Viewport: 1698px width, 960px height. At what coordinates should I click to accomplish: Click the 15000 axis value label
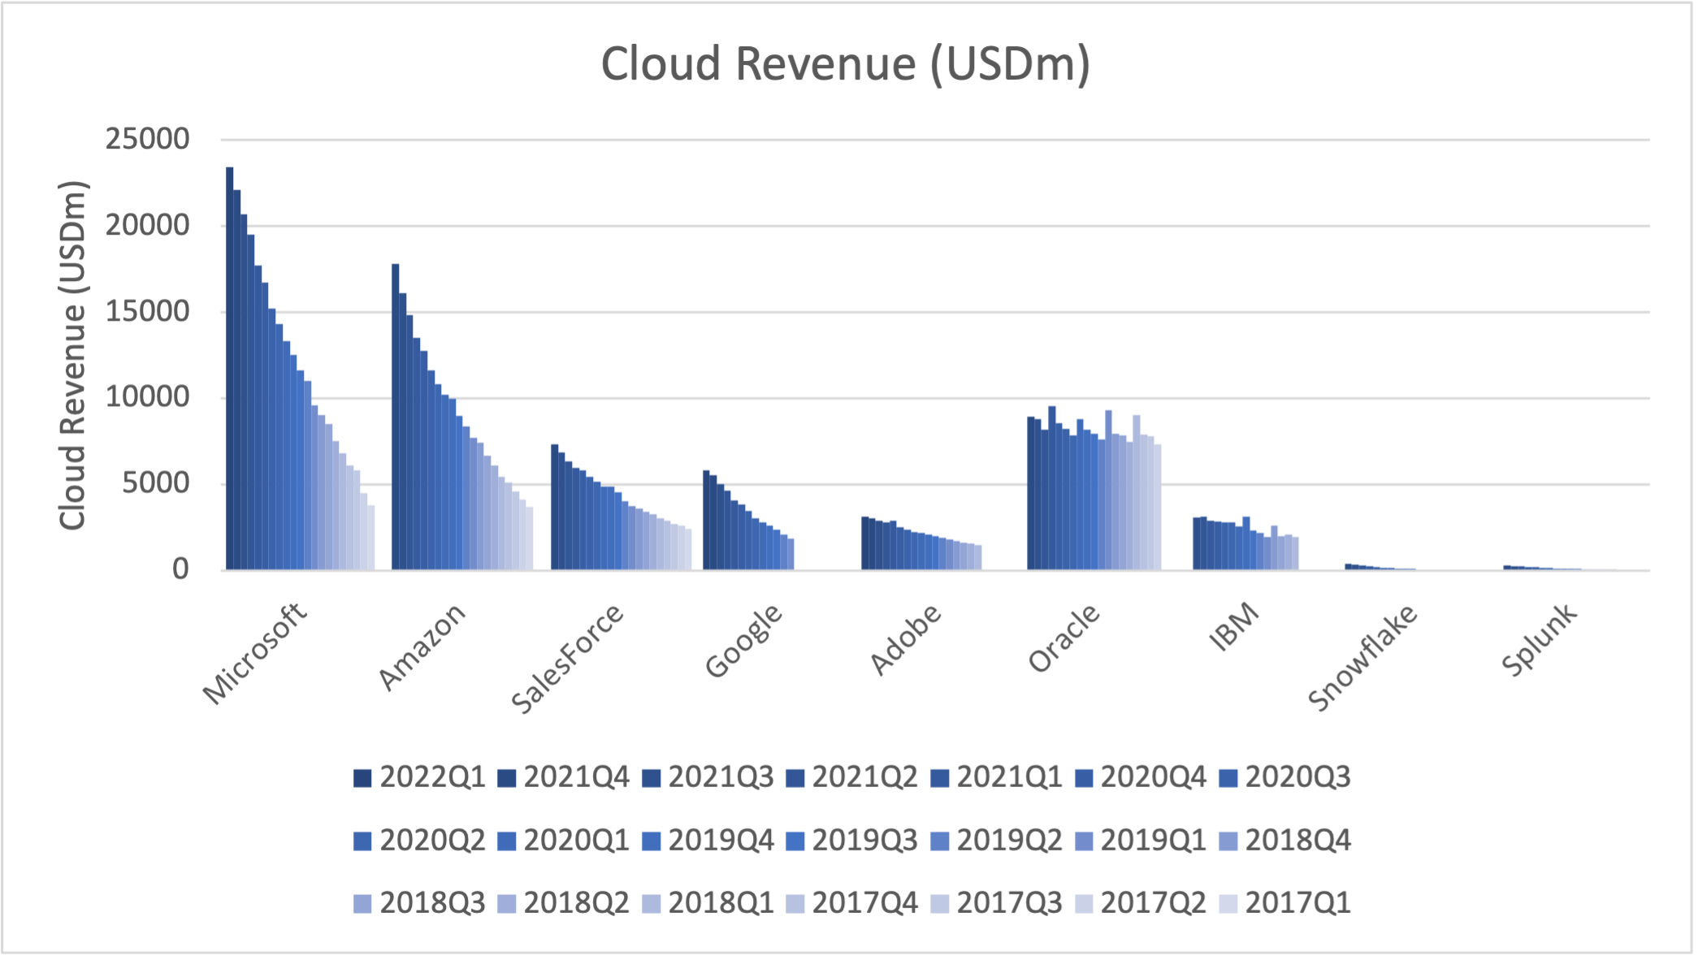pyautogui.click(x=147, y=311)
